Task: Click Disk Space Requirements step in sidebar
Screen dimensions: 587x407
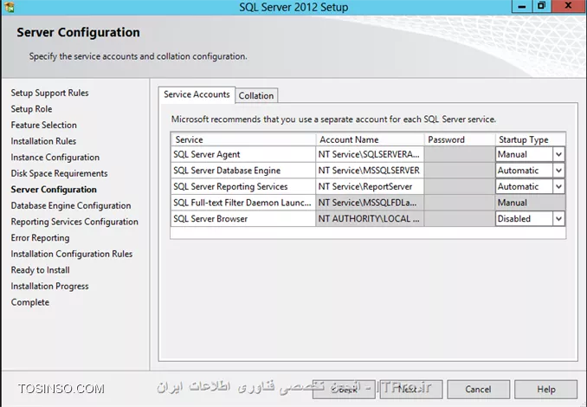Action: pyautogui.click(x=59, y=173)
